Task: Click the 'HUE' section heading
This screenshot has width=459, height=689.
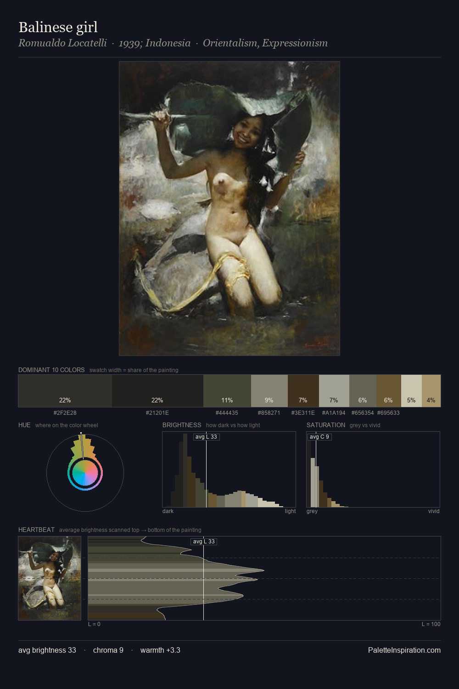Action: 24,425
